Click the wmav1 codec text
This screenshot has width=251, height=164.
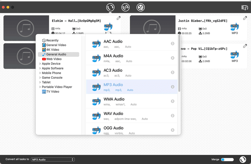(120, 104)
